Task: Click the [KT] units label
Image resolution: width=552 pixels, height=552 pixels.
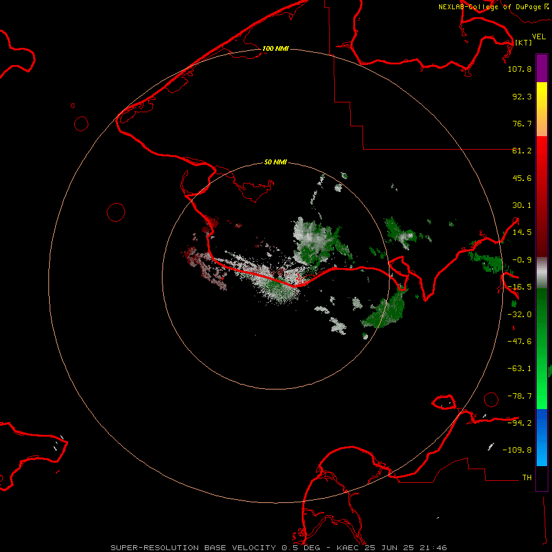Action: (523, 42)
